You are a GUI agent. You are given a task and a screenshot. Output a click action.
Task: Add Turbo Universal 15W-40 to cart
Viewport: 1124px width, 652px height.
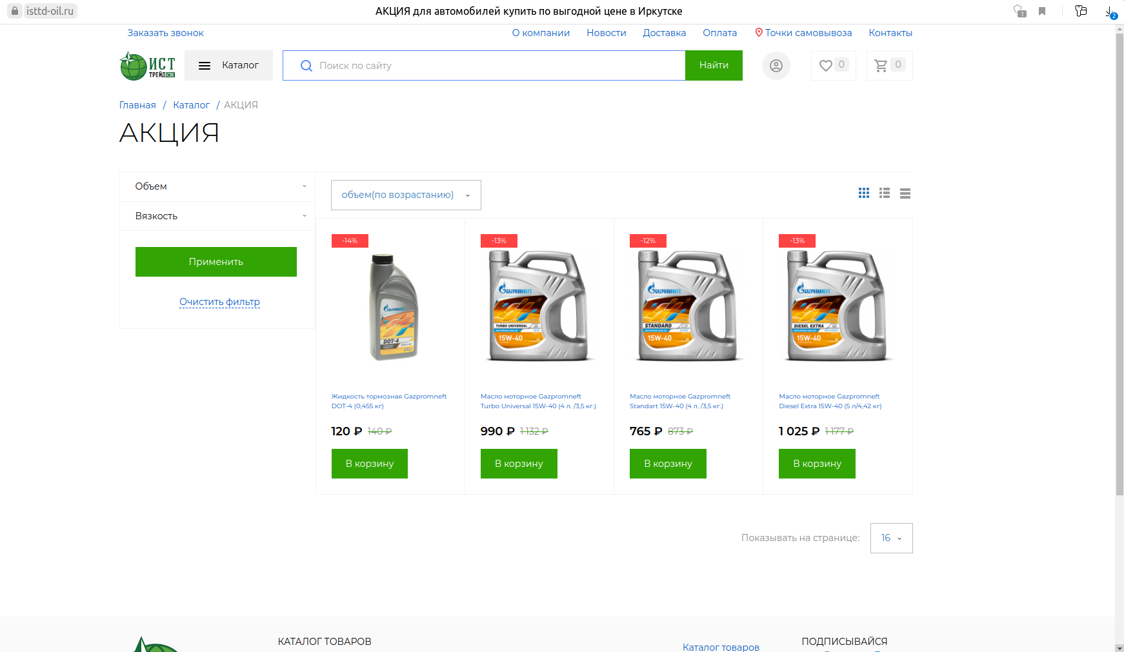point(519,464)
